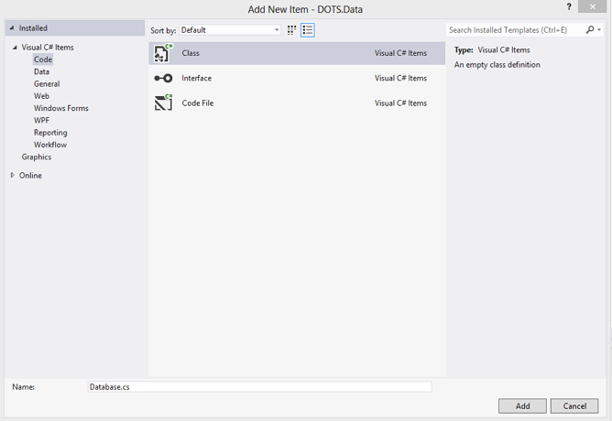Image resolution: width=612 pixels, height=421 pixels.
Task: Click the Add button
Action: [522, 405]
